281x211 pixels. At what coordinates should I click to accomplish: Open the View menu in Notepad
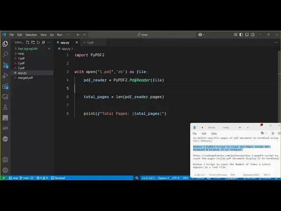coord(214,134)
